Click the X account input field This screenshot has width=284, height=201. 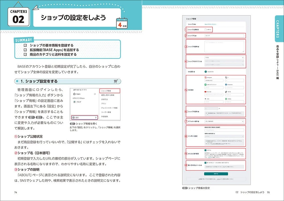(x=235, y=81)
